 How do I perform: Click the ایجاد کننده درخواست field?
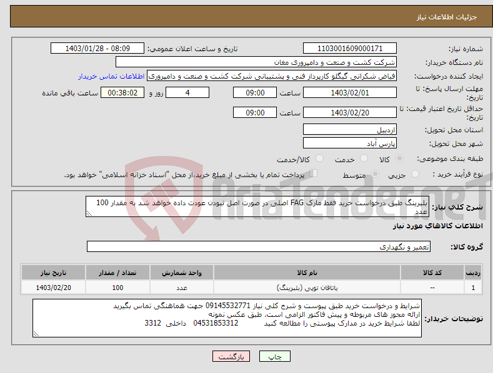click(x=272, y=76)
